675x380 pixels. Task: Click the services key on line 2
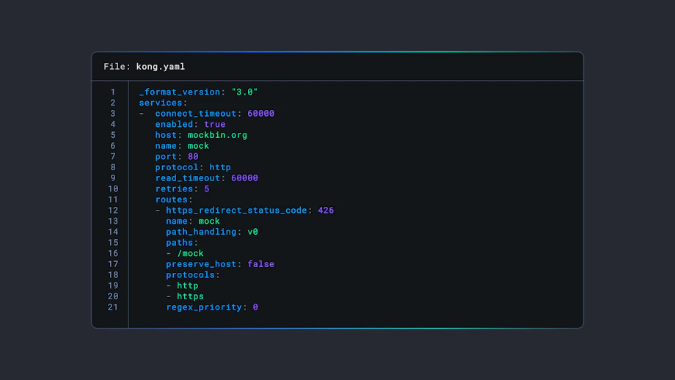point(161,103)
